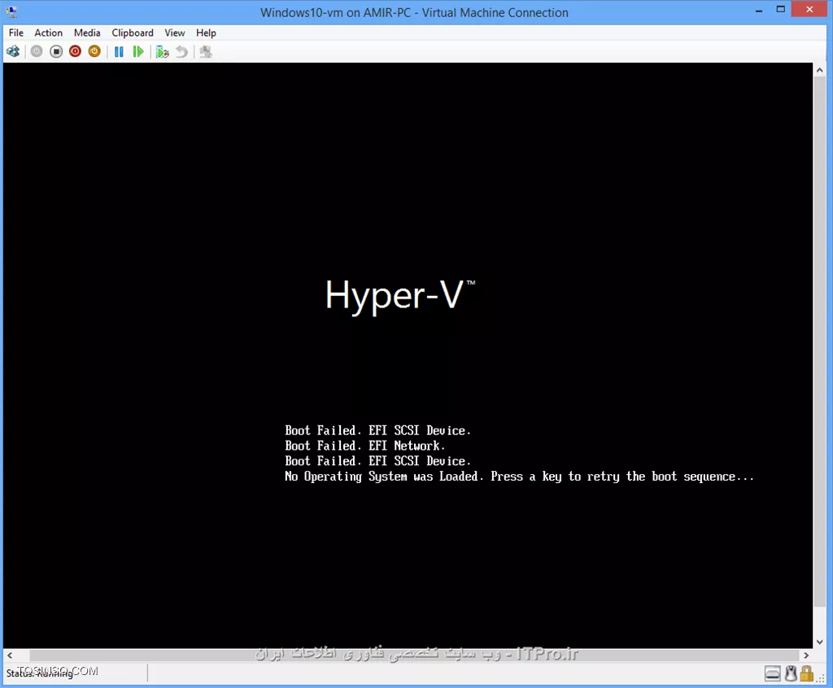Click the horizontal scrollbar left arrow
Viewport: 833px width, 688px height.
(x=10, y=655)
